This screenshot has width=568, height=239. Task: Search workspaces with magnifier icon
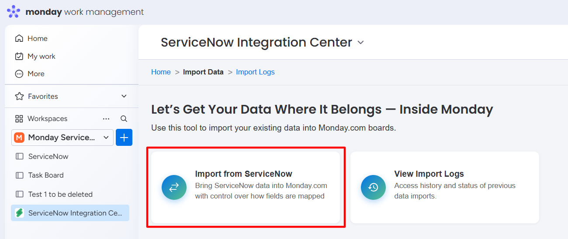click(124, 118)
